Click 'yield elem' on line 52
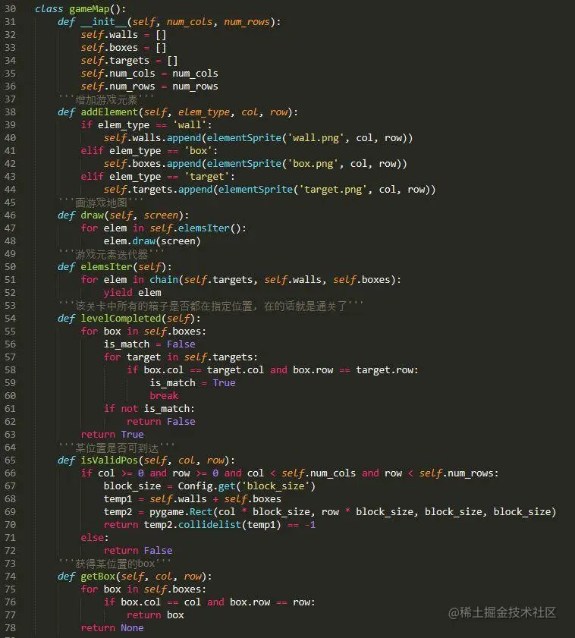Screen dimensions: 575x638 (132, 293)
